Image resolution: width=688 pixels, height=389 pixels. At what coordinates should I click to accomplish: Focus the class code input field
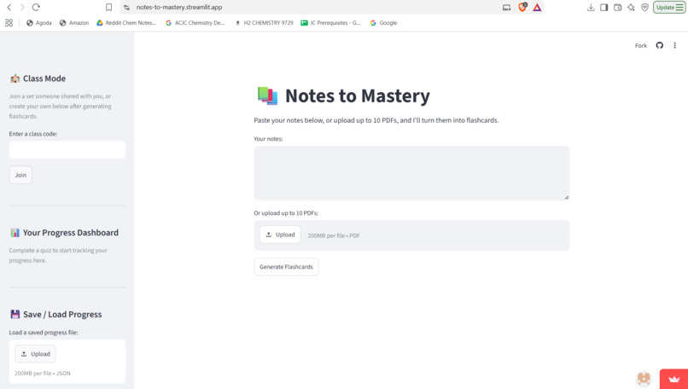tap(67, 149)
